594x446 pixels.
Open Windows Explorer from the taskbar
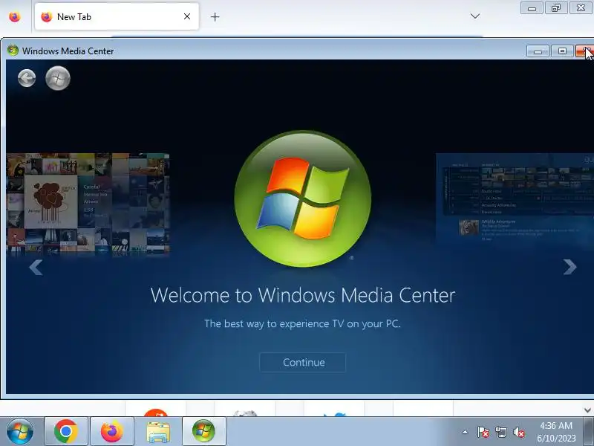tap(158, 431)
